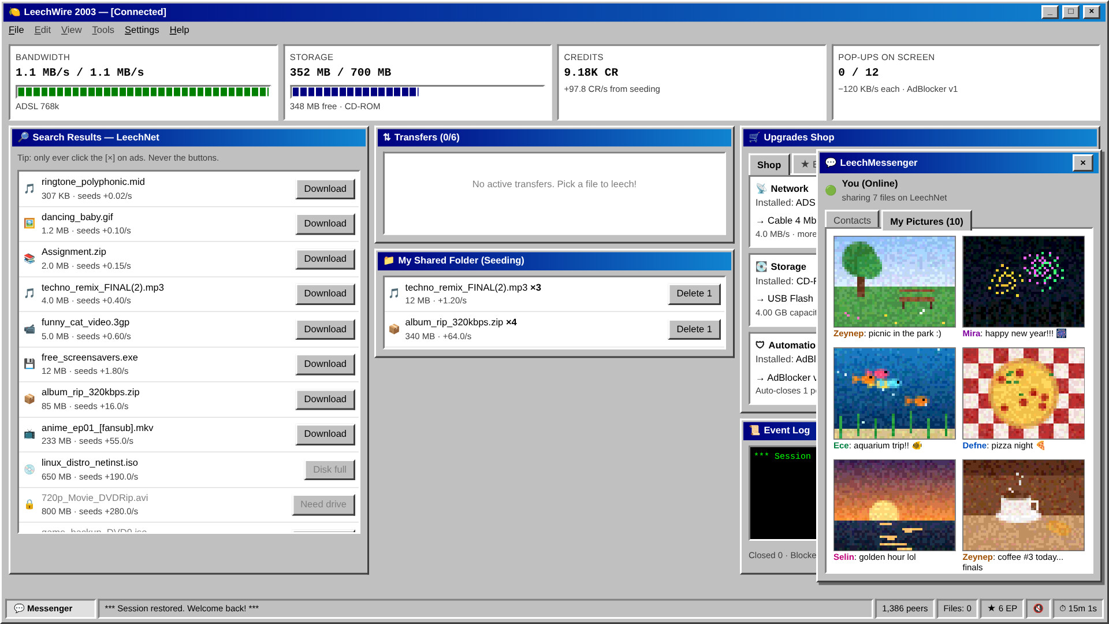Click the disc icon beside linux_distro_netinst.iso

pos(29,470)
